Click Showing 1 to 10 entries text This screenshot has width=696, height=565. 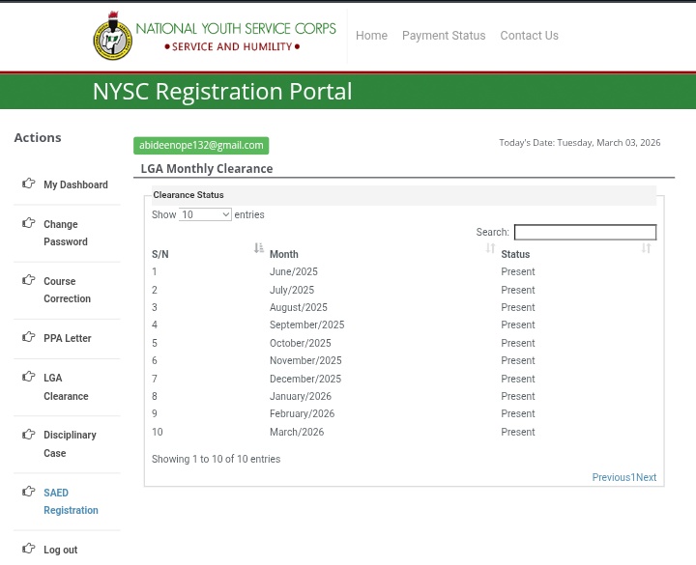click(217, 459)
